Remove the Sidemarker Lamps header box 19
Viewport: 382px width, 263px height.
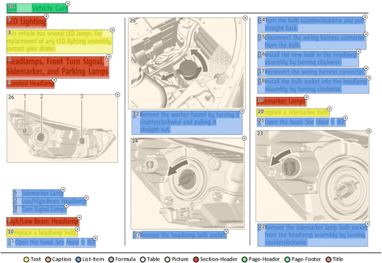coord(306,97)
